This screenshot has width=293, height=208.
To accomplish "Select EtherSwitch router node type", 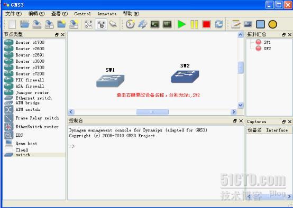I will click(34, 127).
